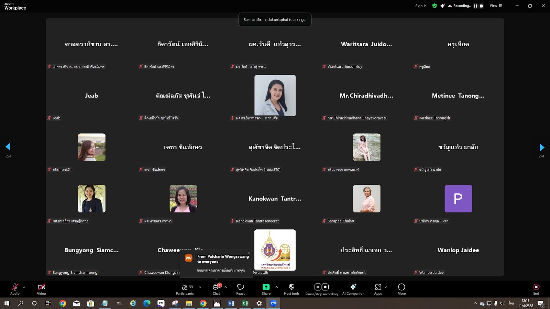Open Internet Explorer from the taskbar

(133, 303)
